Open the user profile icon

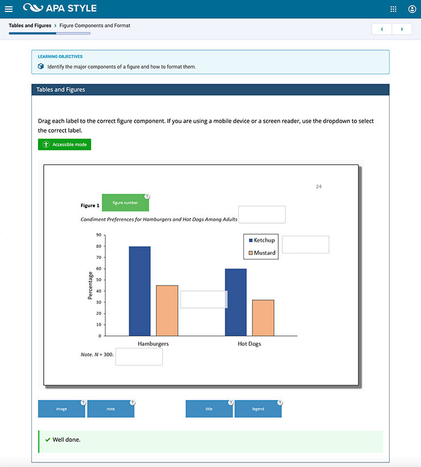pyautogui.click(x=412, y=9)
